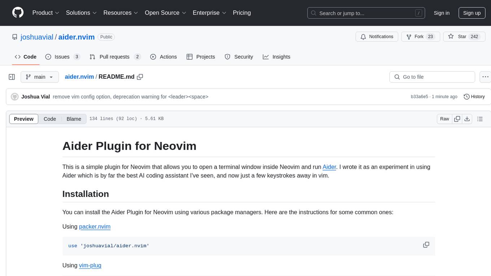Screen dimensions: 491x276
Task: Click the Sign up button
Action: click(x=472, y=13)
